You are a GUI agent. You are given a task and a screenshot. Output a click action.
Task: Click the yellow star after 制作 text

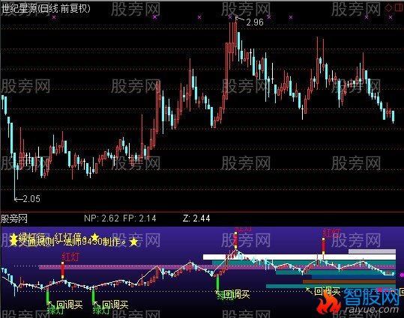coord(133,242)
